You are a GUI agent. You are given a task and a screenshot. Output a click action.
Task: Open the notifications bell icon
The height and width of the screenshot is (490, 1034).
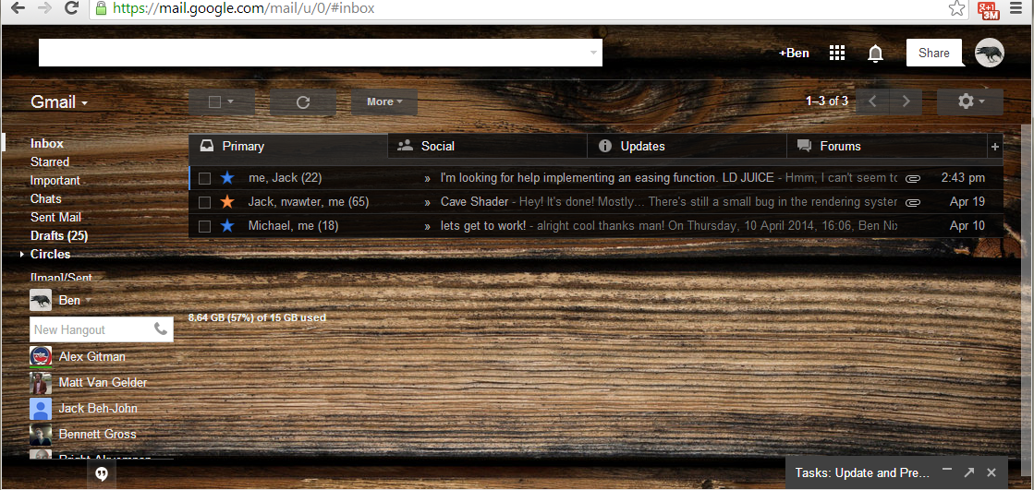pos(875,54)
